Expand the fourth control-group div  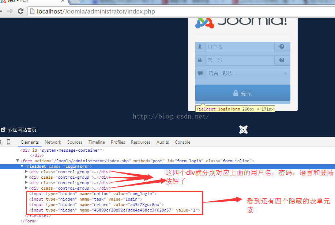26,188
